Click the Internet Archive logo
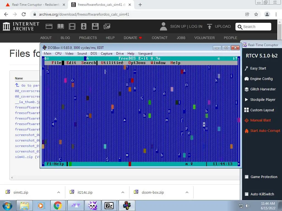The height and width of the screenshot is (211, 282). point(21,26)
